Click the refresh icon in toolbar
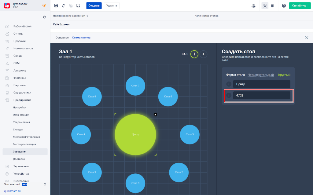This screenshot has height=195, width=313. [64, 5]
